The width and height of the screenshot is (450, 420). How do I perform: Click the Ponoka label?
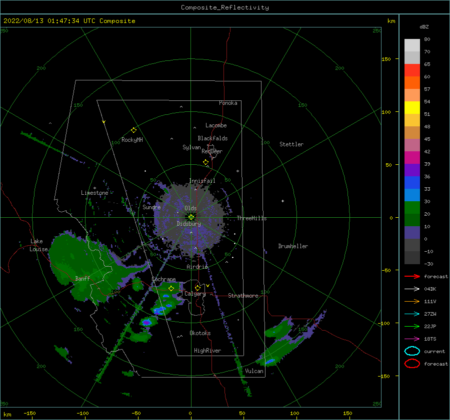tap(228, 103)
